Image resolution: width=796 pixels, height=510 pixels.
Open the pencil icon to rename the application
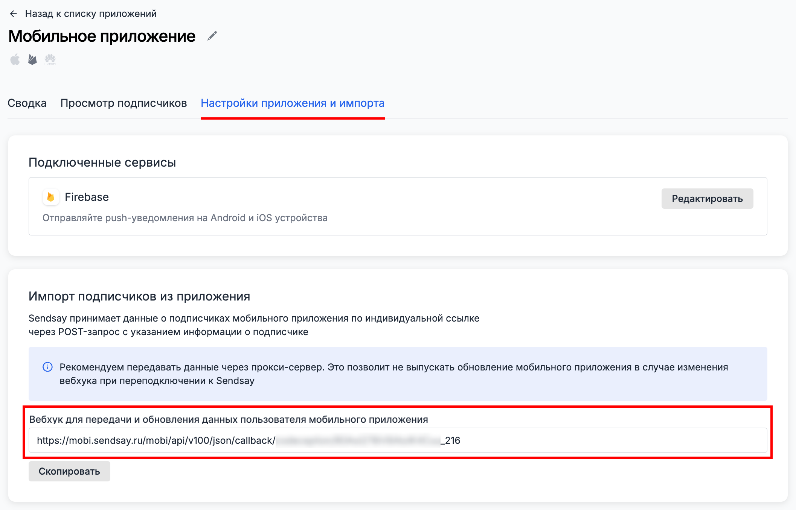tap(213, 36)
